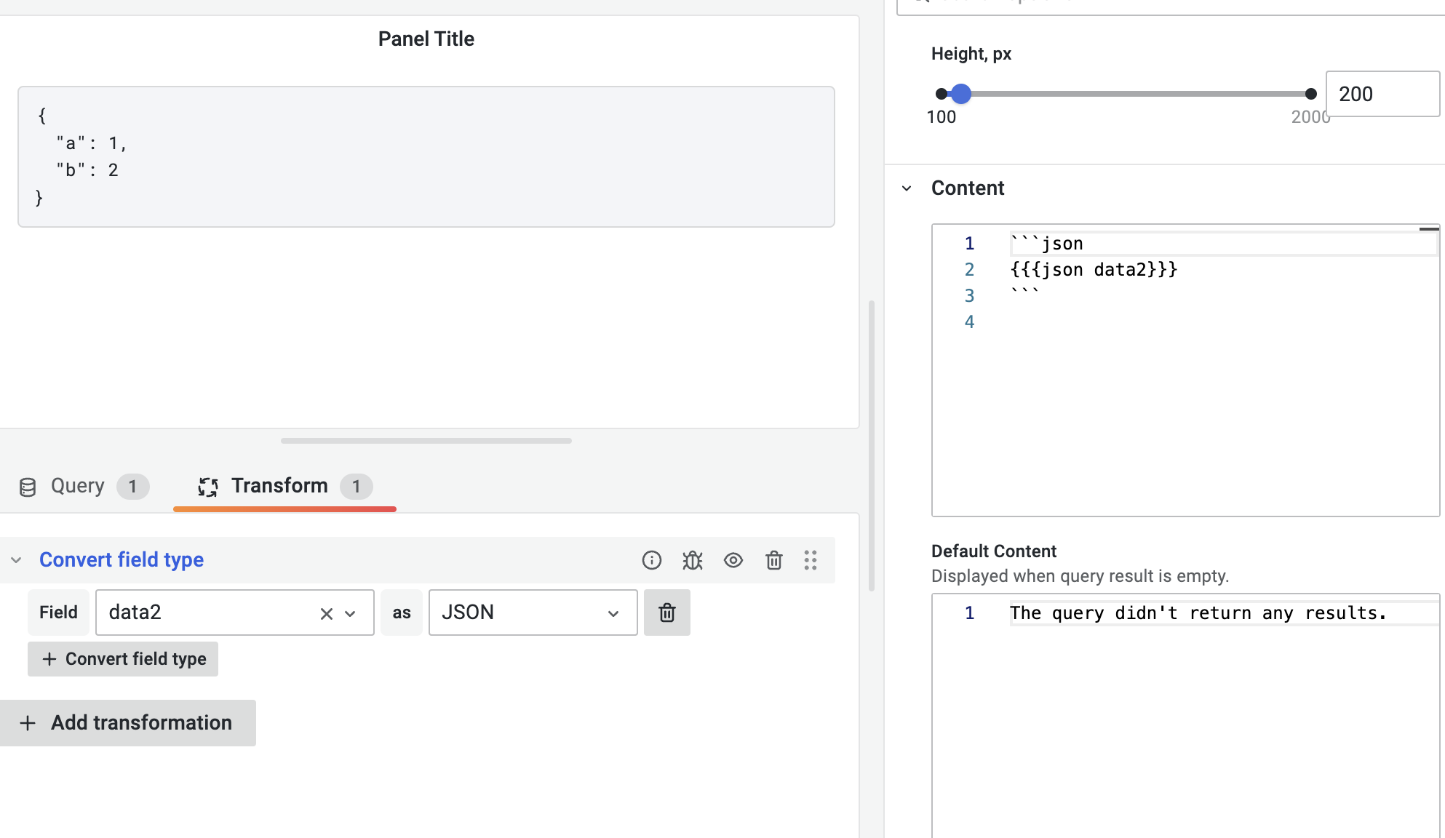Screen dimensions: 1445x838
Task: Drag the Height px slider to 500
Action: click(1018, 93)
